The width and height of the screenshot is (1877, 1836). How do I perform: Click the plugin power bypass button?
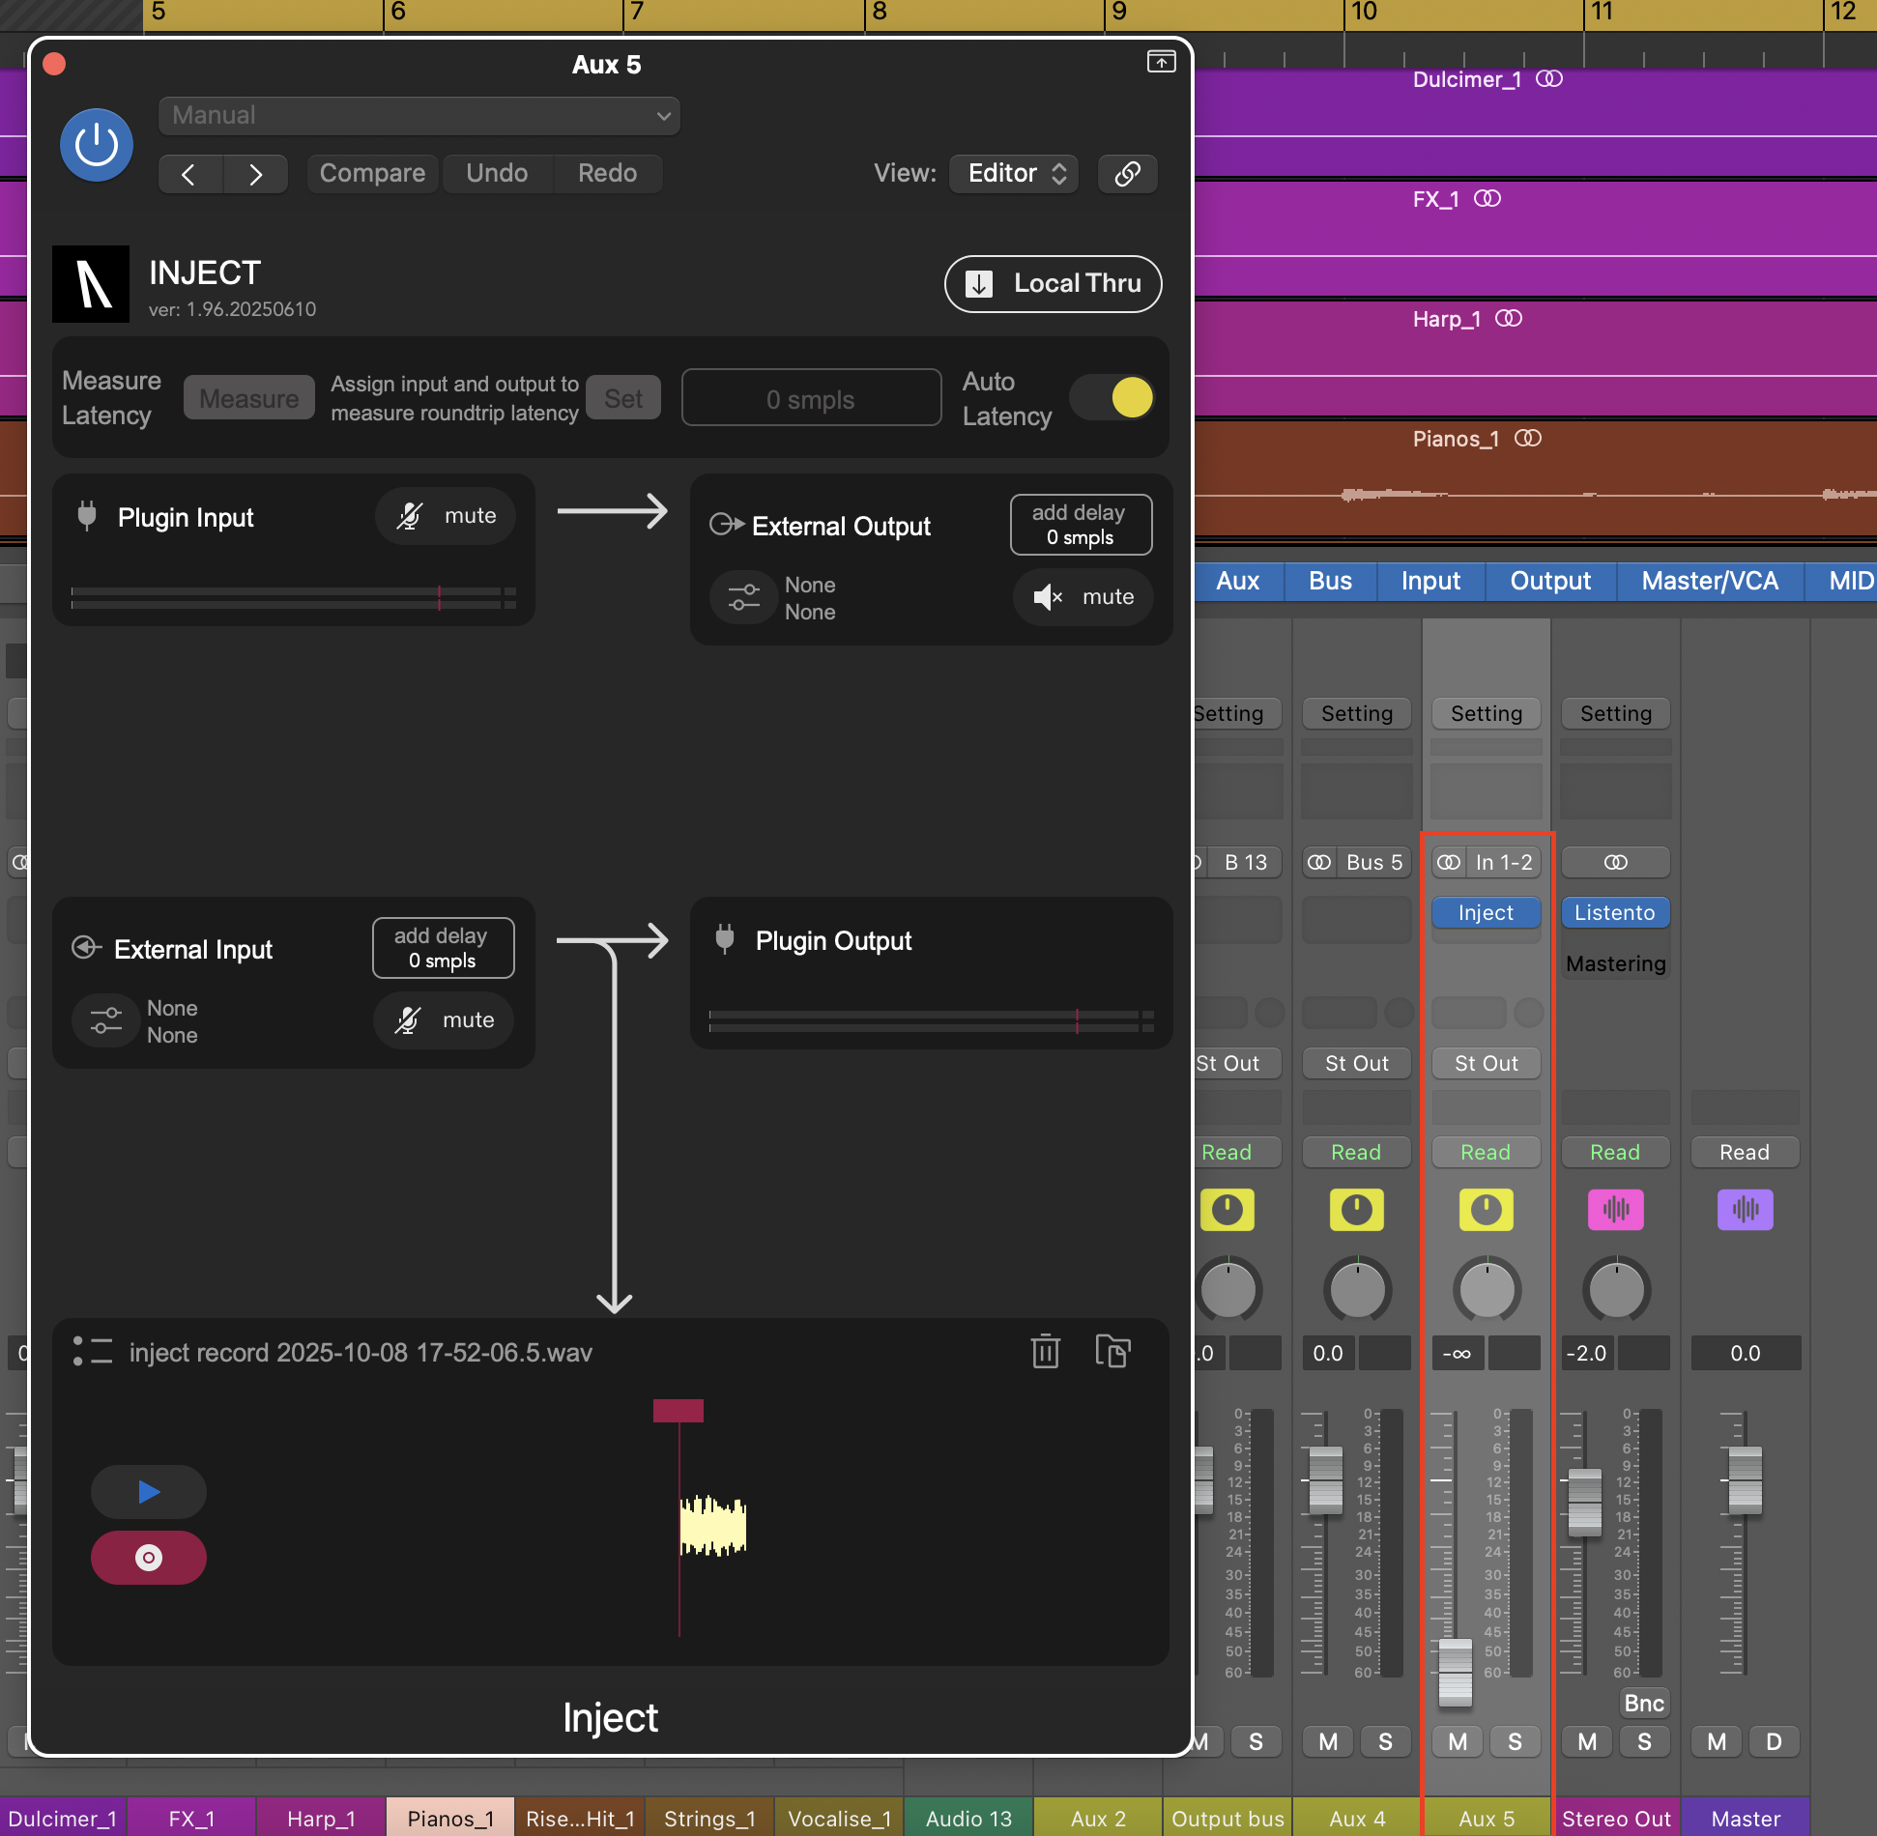tap(96, 145)
